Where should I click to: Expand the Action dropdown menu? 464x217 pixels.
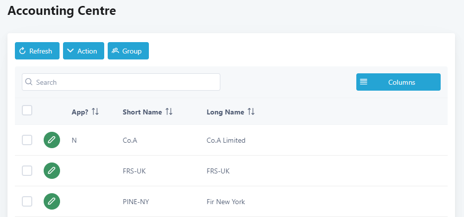83,51
